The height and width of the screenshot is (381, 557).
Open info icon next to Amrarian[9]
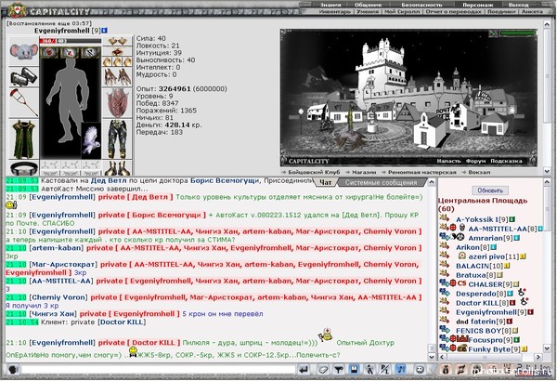click(517, 238)
